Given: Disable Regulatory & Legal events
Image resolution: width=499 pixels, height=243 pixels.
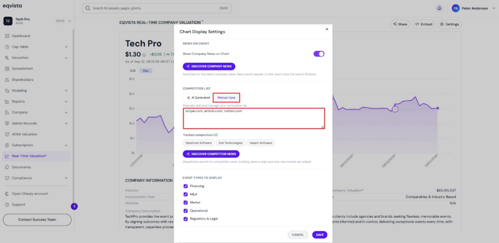Looking at the screenshot, I should [186, 219].
